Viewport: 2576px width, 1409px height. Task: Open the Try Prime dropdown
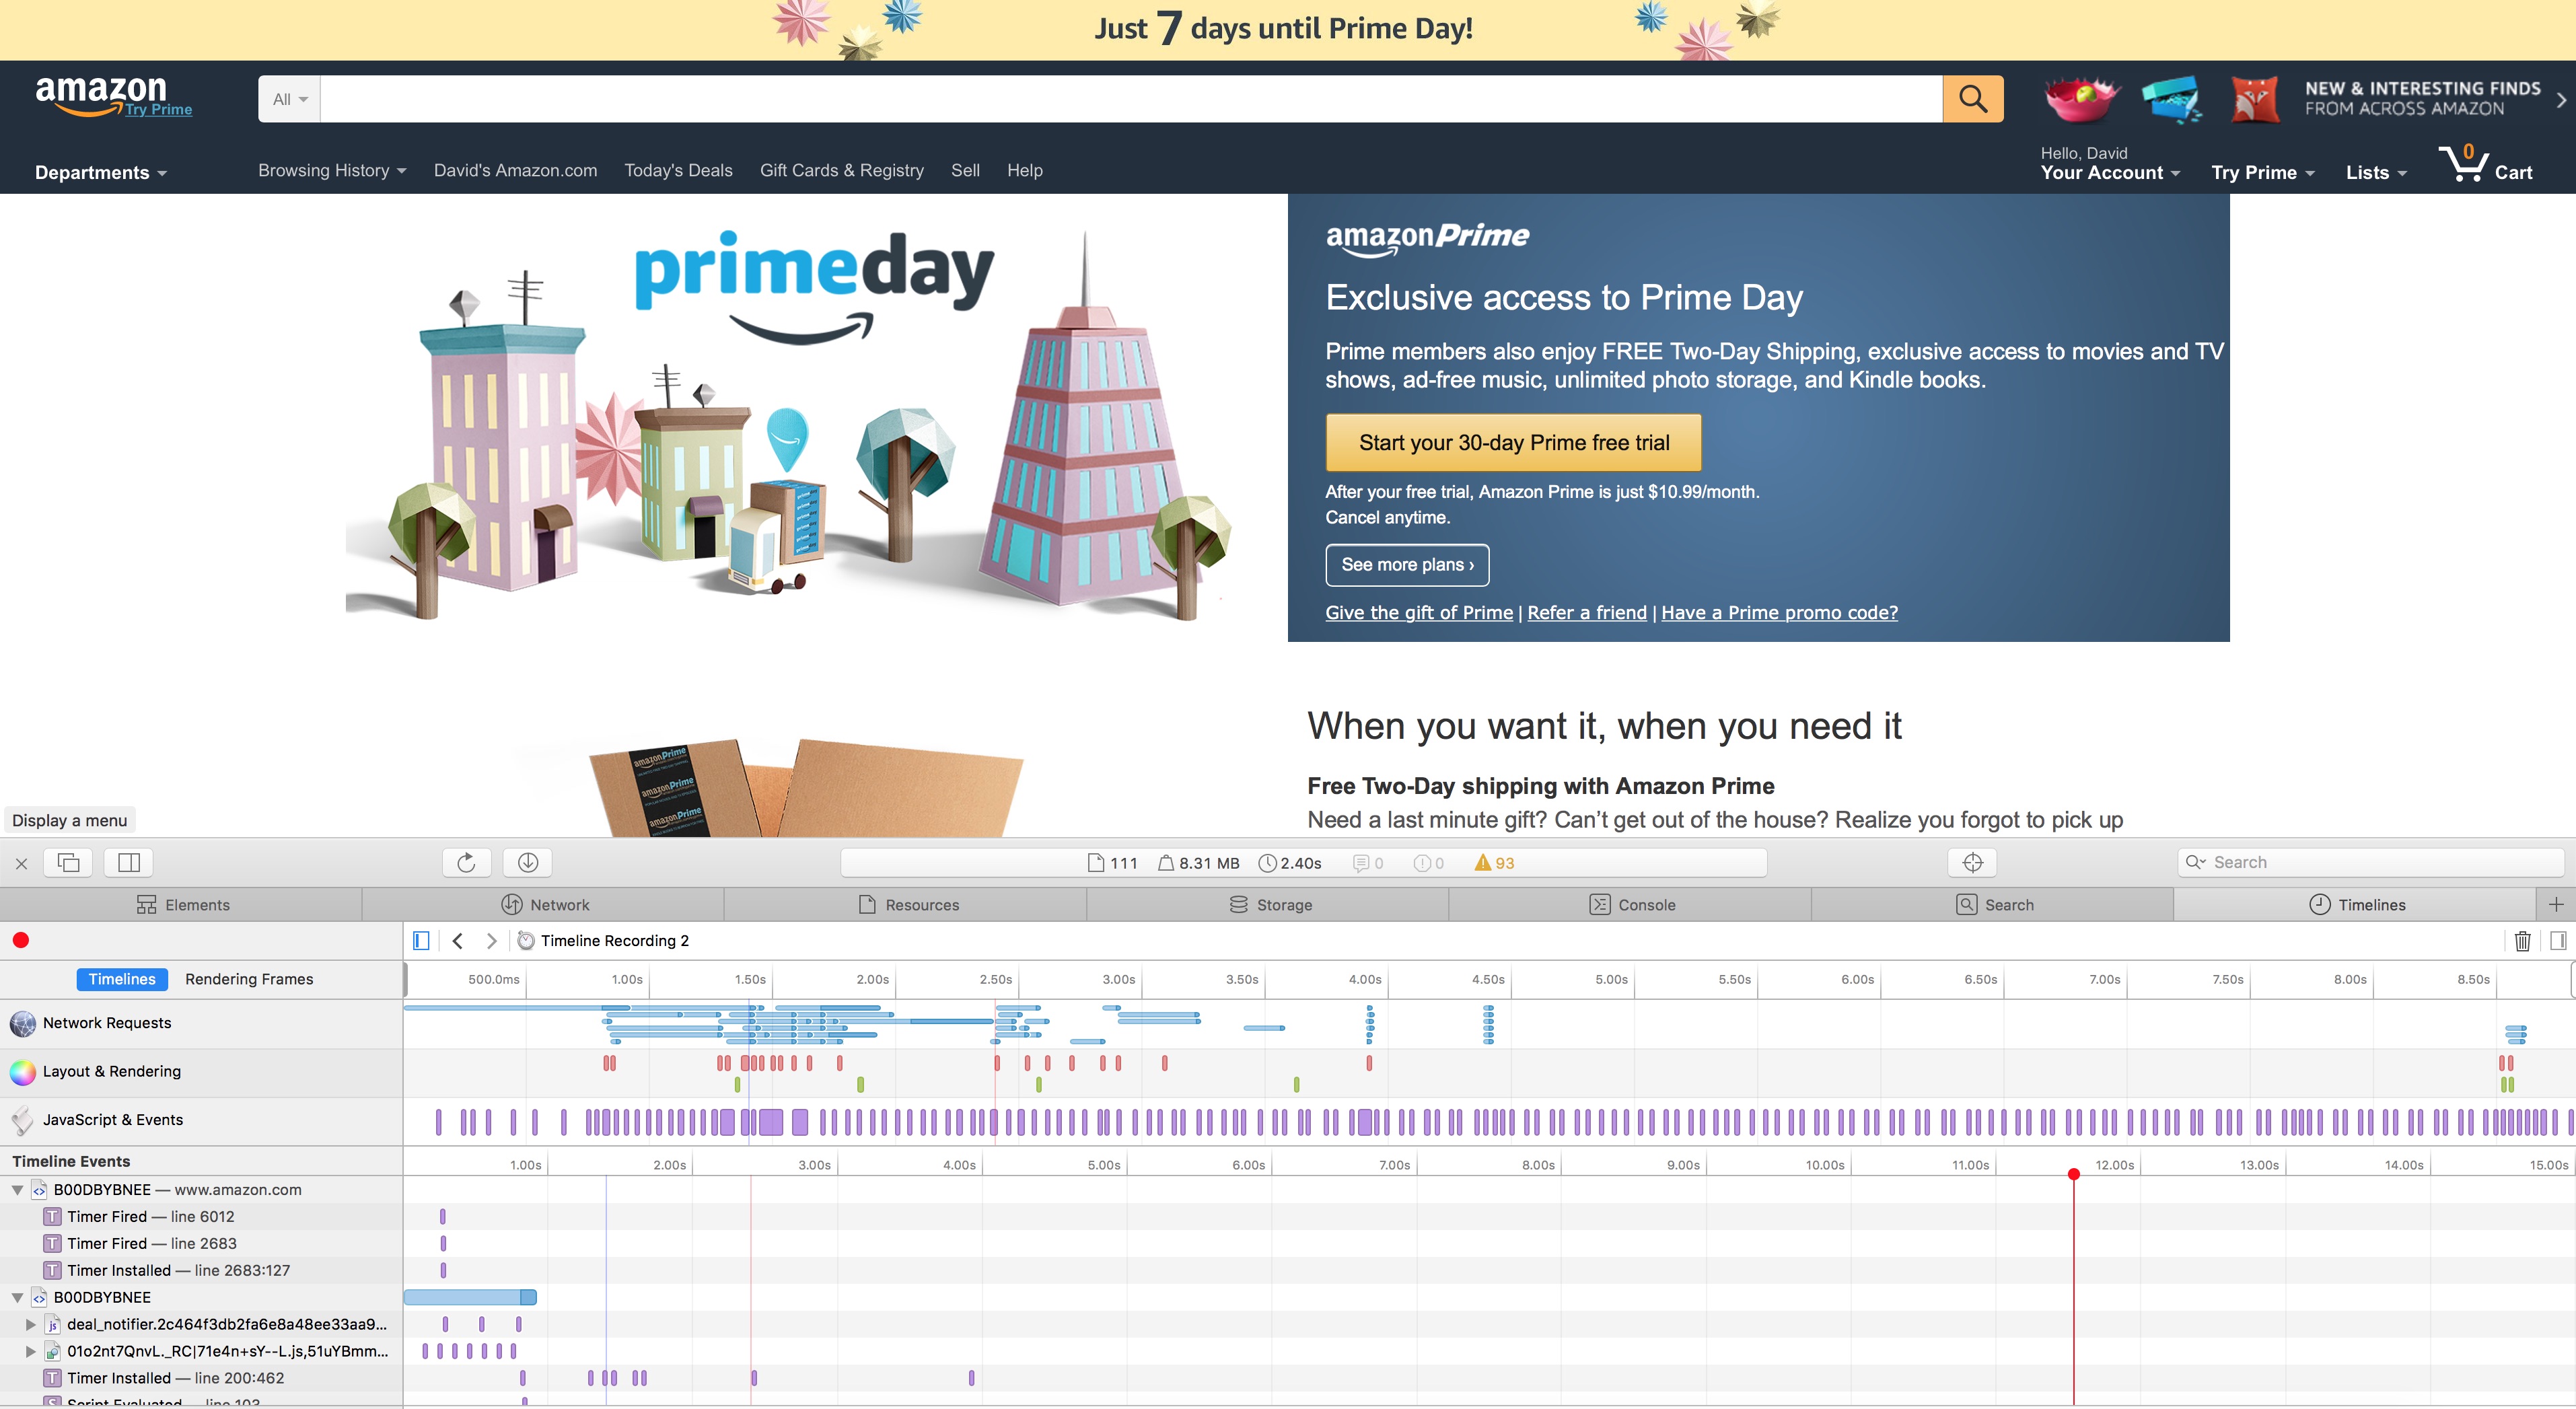click(2263, 172)
